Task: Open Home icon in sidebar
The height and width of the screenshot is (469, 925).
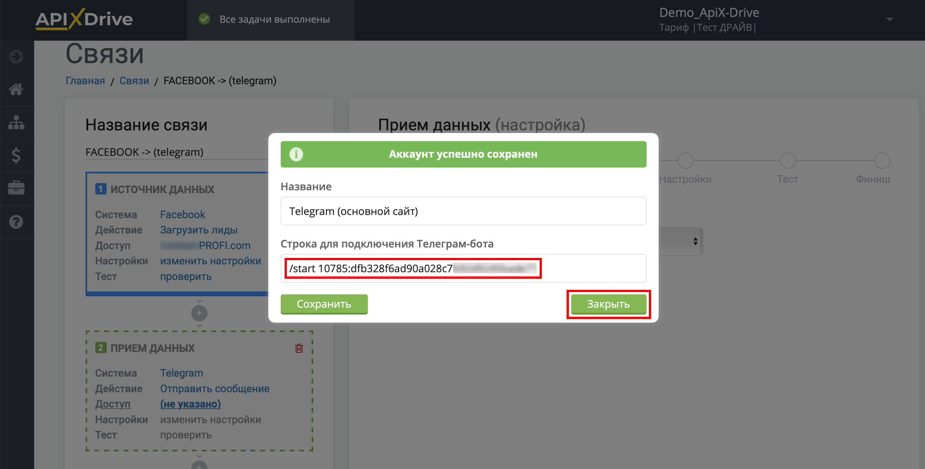Action: pos(16,89)
